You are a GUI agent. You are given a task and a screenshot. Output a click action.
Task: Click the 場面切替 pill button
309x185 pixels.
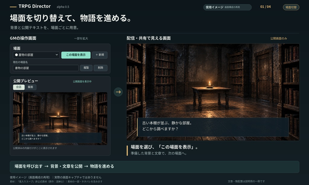(291, 7)
